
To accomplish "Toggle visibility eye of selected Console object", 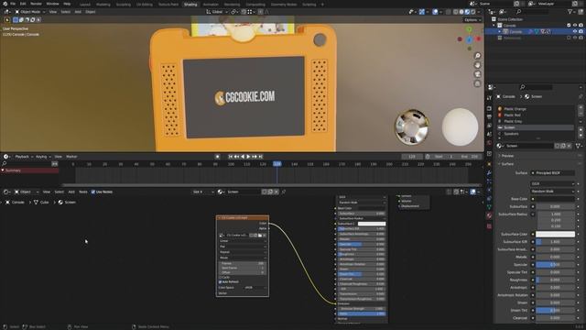I will point(575,31).
